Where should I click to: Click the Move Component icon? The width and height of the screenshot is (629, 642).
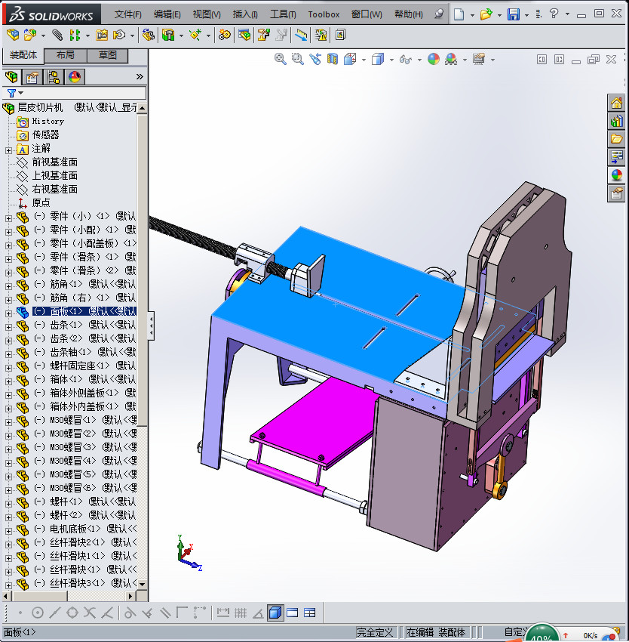(119, 35)
